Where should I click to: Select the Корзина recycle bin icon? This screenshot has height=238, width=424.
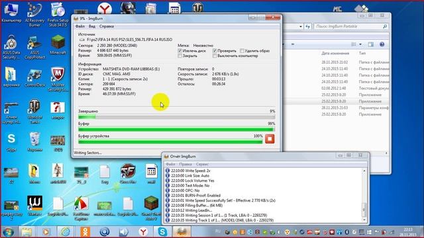point(34,142)
